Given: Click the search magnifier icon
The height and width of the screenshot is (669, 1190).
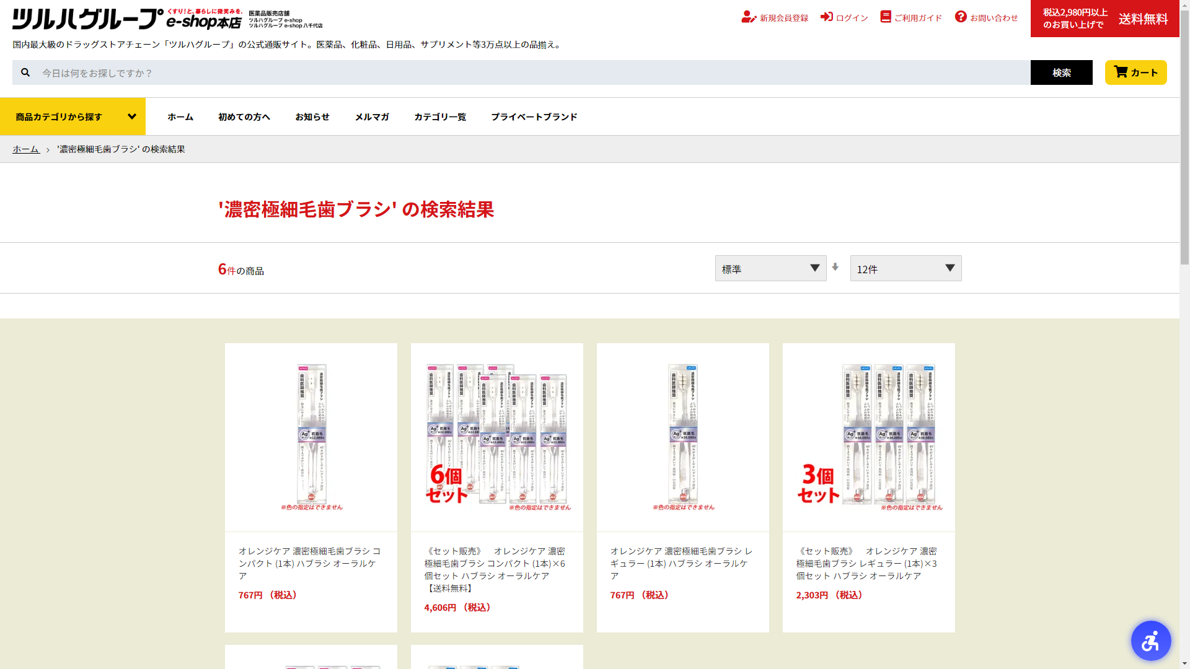Looking at the screenshot, I should point(25,72).
